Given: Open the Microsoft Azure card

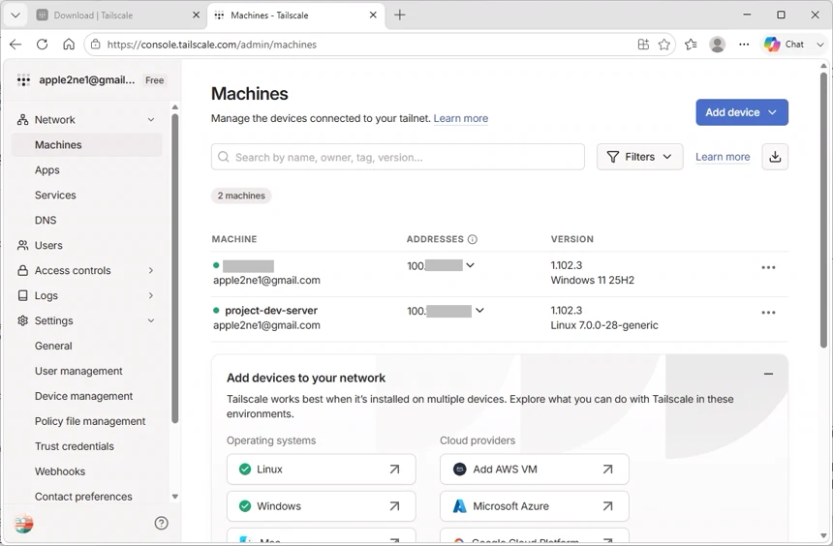Looking at the screenshot, I should pos(534,506).
